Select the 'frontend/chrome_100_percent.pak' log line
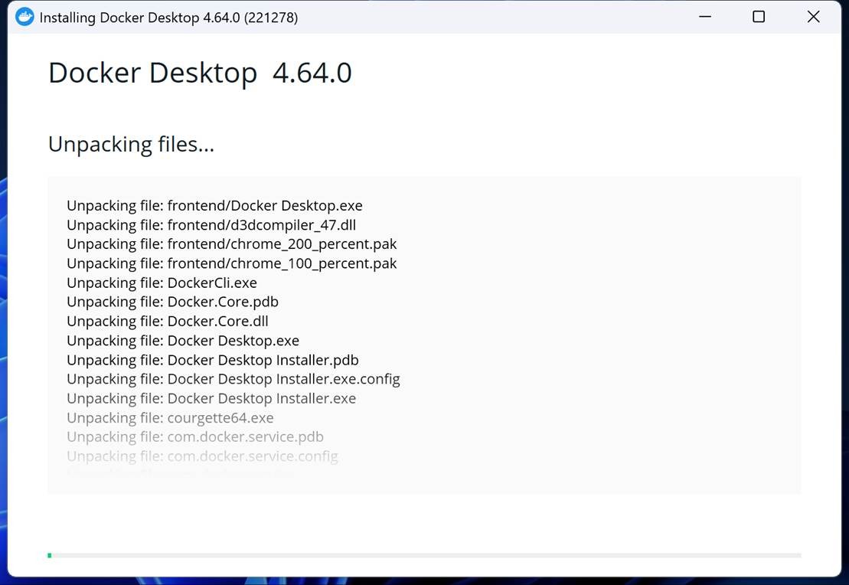 [232, 264]
